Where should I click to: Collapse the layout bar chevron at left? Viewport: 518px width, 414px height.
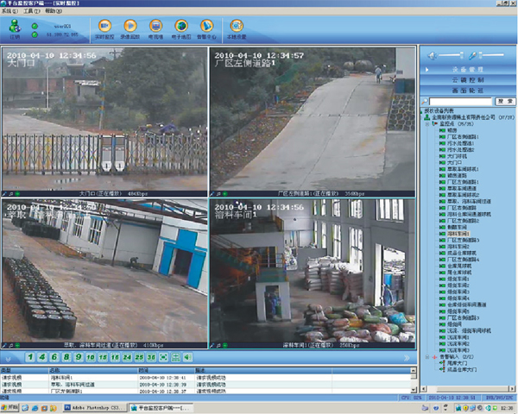9,356
